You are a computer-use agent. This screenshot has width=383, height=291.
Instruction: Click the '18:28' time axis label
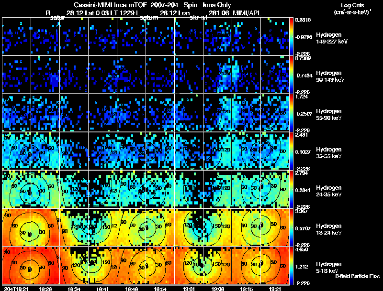[x=45, y=289]
